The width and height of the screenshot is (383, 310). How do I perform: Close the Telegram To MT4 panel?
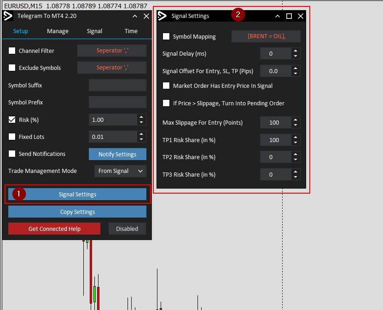[x=146, y=16]
